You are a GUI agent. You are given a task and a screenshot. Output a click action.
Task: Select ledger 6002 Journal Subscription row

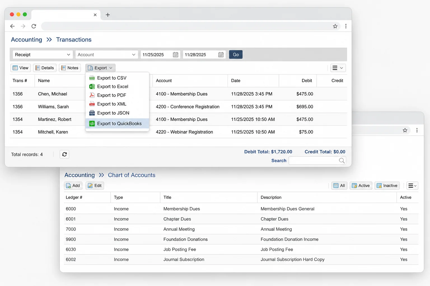coord(241,259)
